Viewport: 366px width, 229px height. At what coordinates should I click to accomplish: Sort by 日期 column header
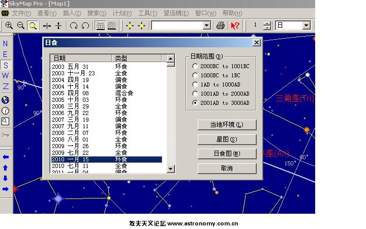click(x=81, y=58)
